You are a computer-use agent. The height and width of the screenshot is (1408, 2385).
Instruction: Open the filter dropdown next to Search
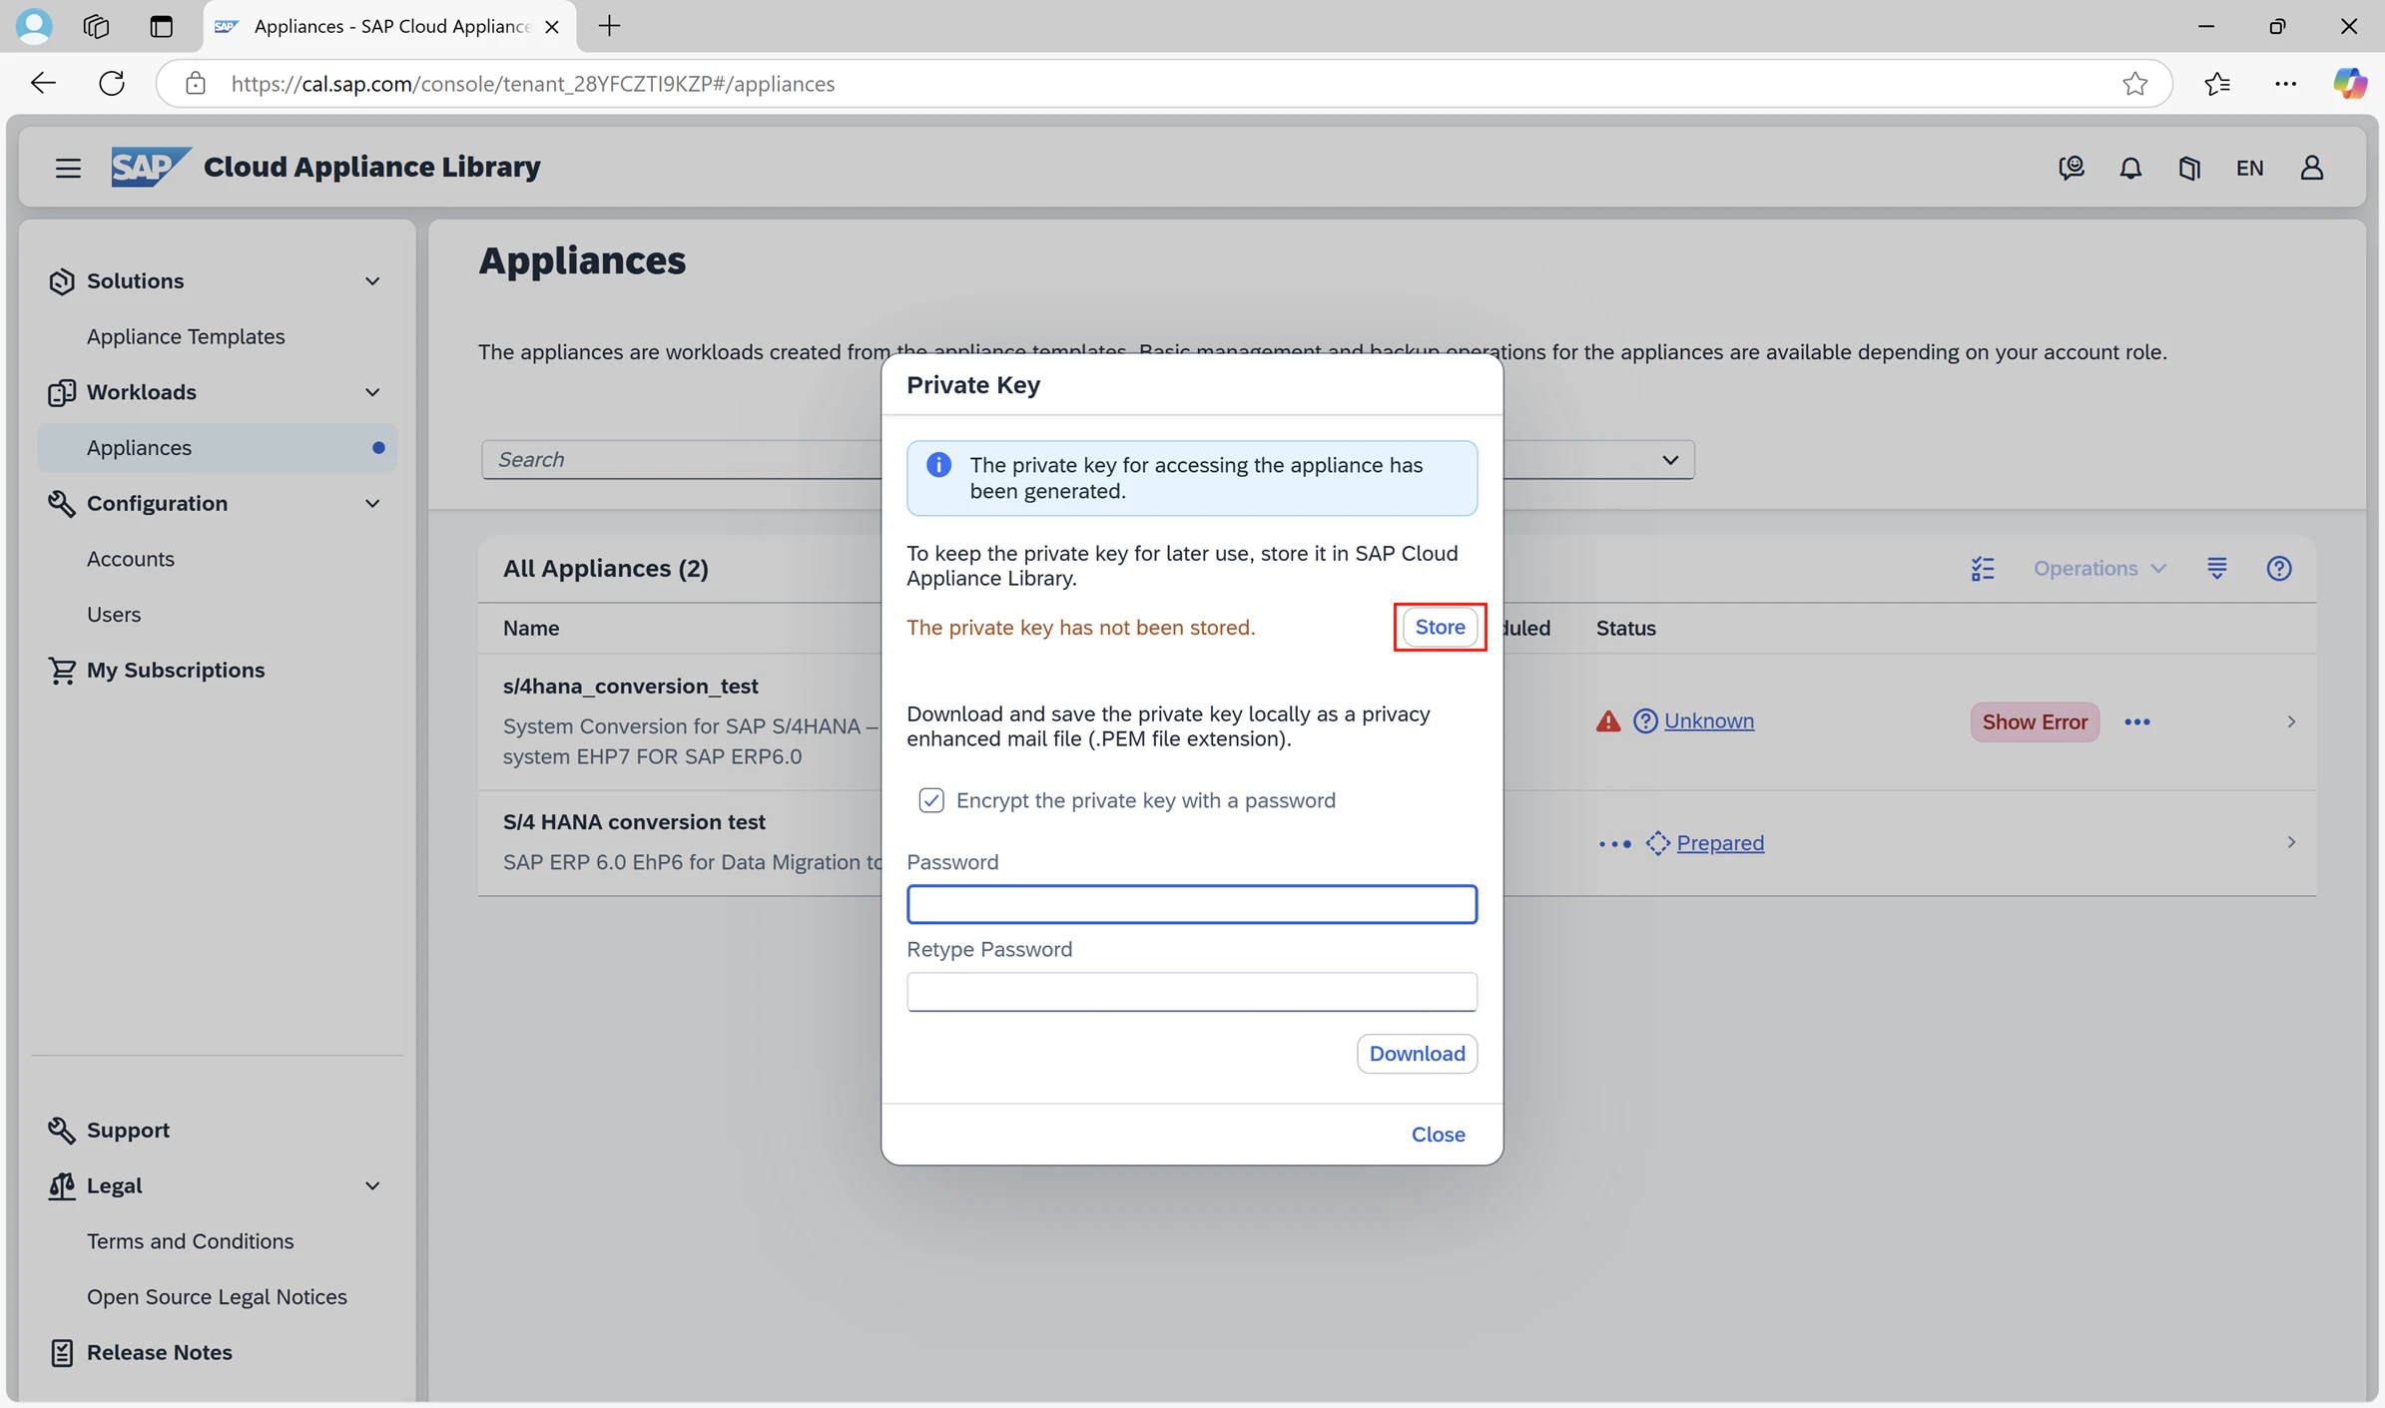coord(1670,460)
